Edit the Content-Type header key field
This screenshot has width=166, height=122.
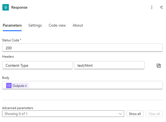click(38, 65)
